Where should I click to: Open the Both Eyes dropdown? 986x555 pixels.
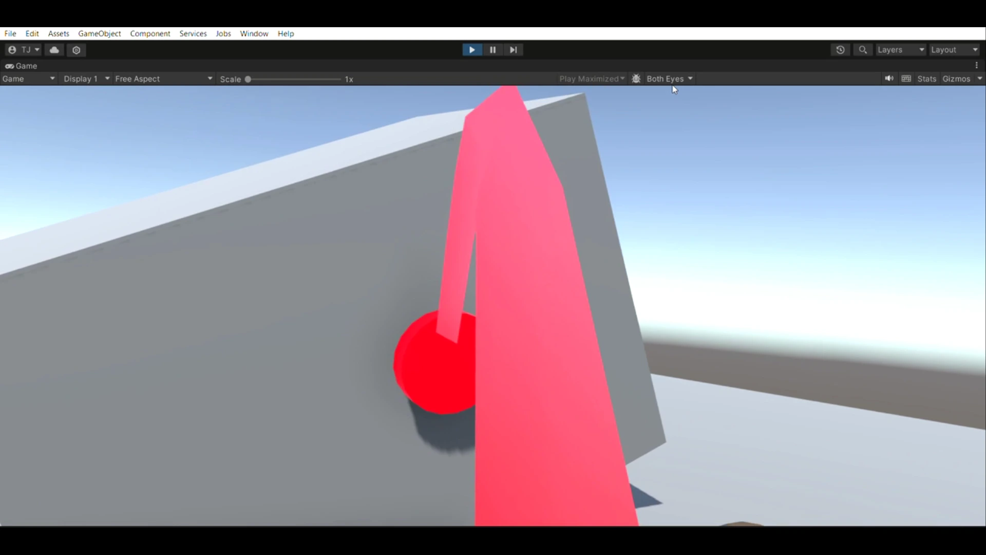coord(670,79)
